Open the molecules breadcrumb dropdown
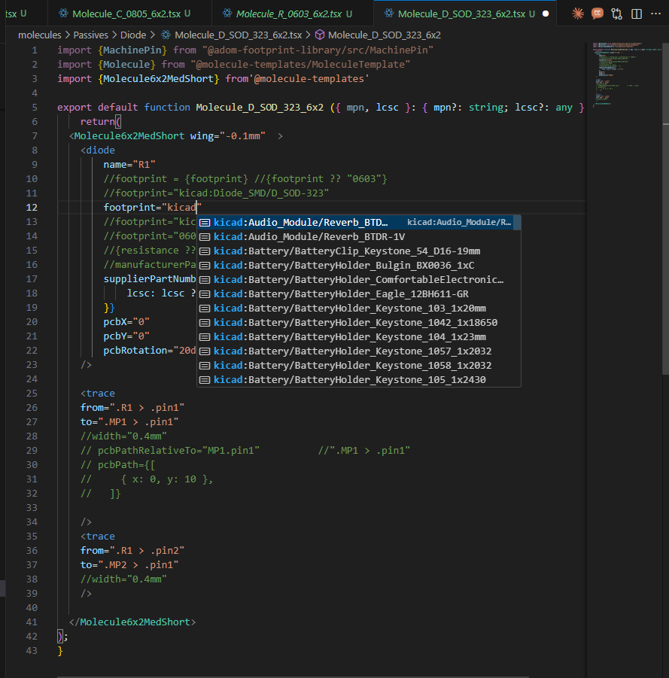 point(40,35)
